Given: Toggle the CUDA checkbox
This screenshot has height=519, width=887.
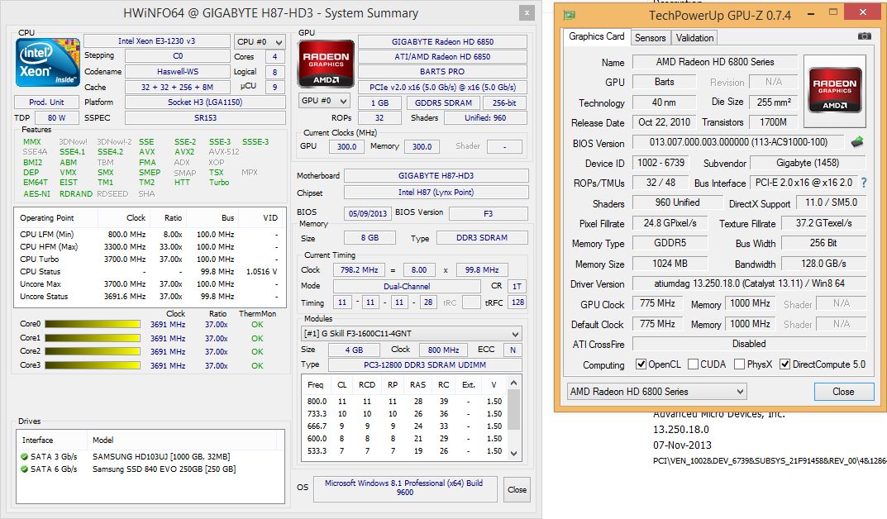Looking at the screenshot, I should click(x=693, y=364).
